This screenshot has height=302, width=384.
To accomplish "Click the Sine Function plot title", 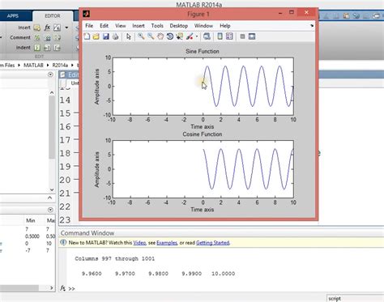I will 203,51.
